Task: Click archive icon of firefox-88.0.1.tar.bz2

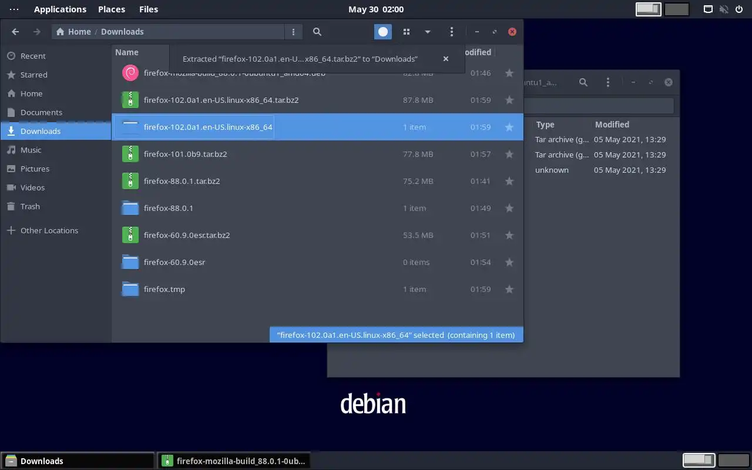Action: coord(130,181)
